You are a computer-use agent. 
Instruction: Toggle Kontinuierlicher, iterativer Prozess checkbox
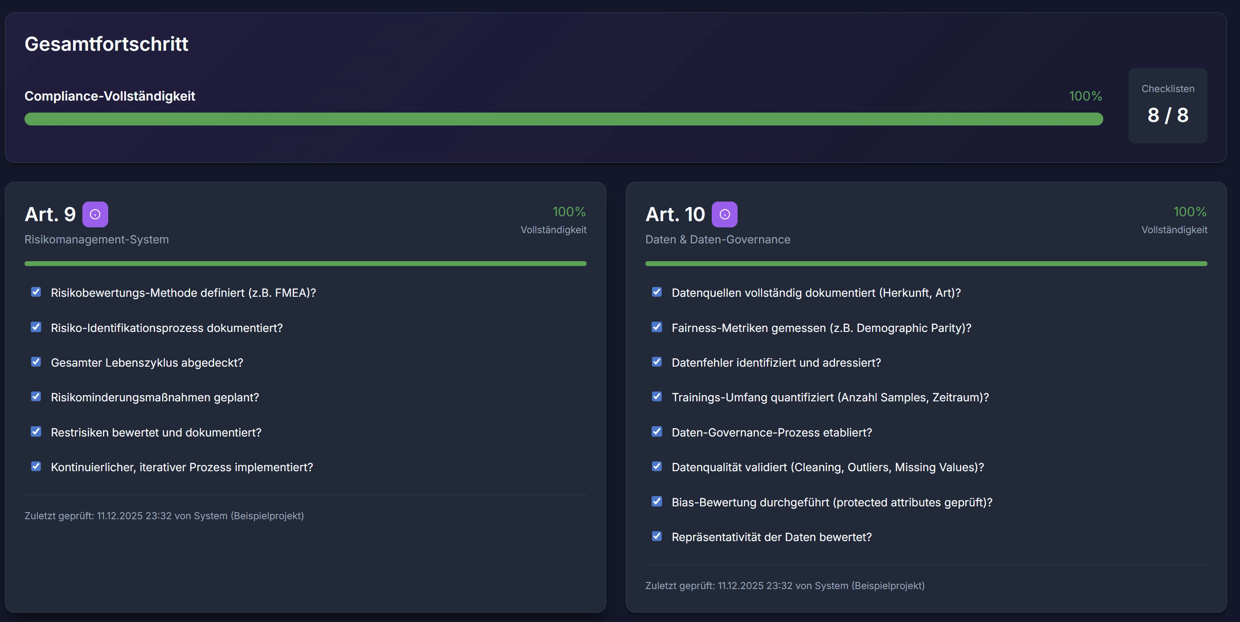pyautogui.click(x=36, y=466)
